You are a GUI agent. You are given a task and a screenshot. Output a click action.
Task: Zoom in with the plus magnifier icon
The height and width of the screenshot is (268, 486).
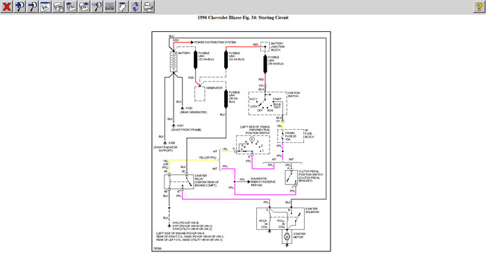coord(19,6)
